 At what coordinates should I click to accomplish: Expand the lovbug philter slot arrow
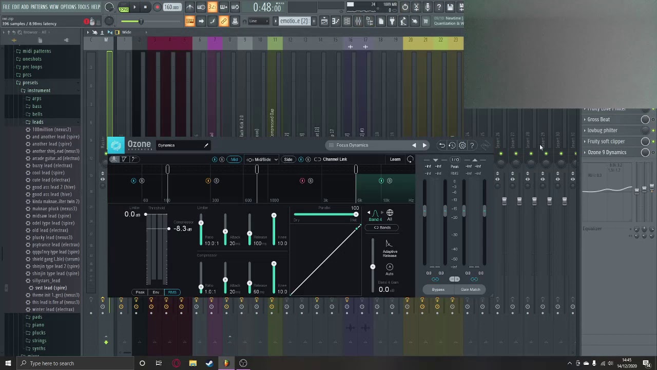pos(585,131)
